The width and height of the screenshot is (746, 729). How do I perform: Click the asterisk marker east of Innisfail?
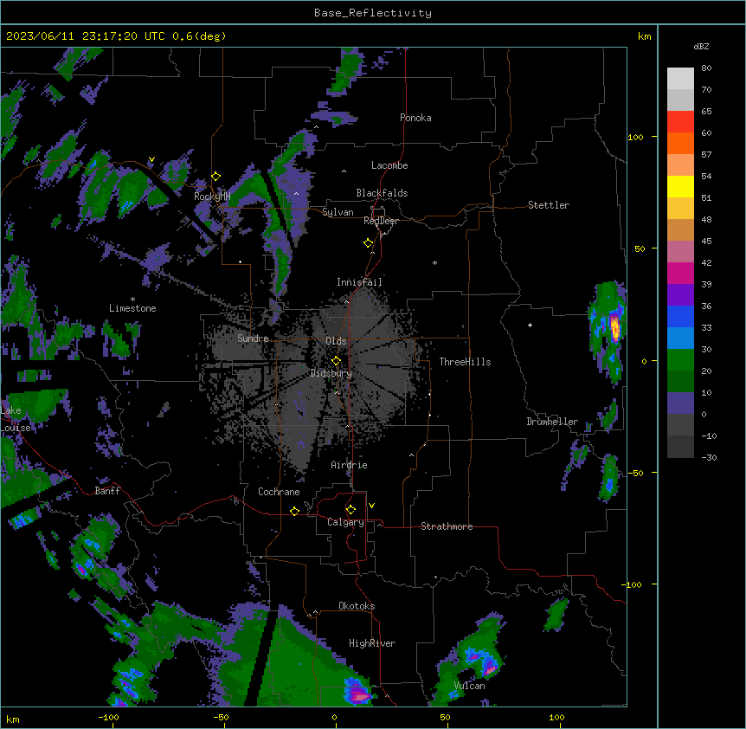(434, 262)
